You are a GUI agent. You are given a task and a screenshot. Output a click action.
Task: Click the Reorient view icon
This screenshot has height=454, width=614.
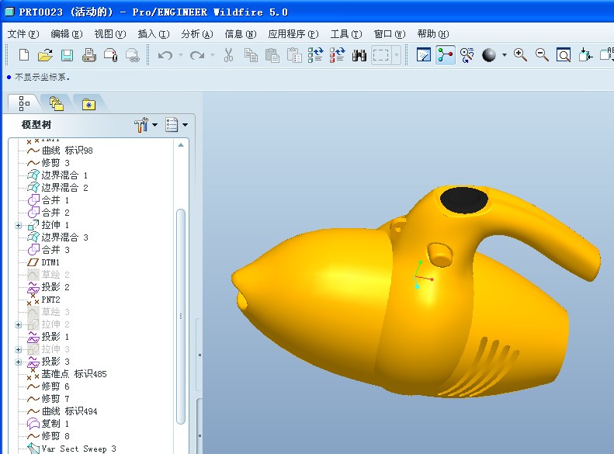[x=585, y=55]
